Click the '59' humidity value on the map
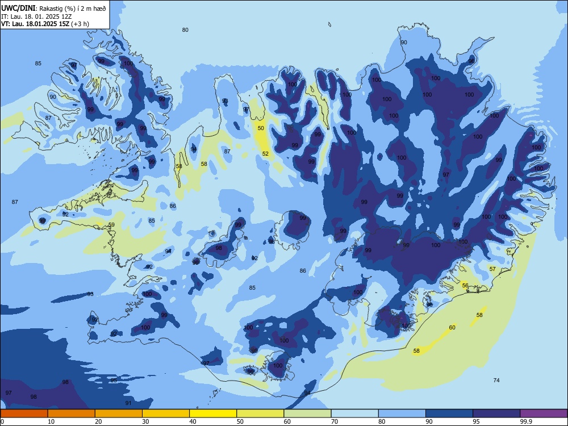Screen dimensions: 568x426 pos(111,224)
